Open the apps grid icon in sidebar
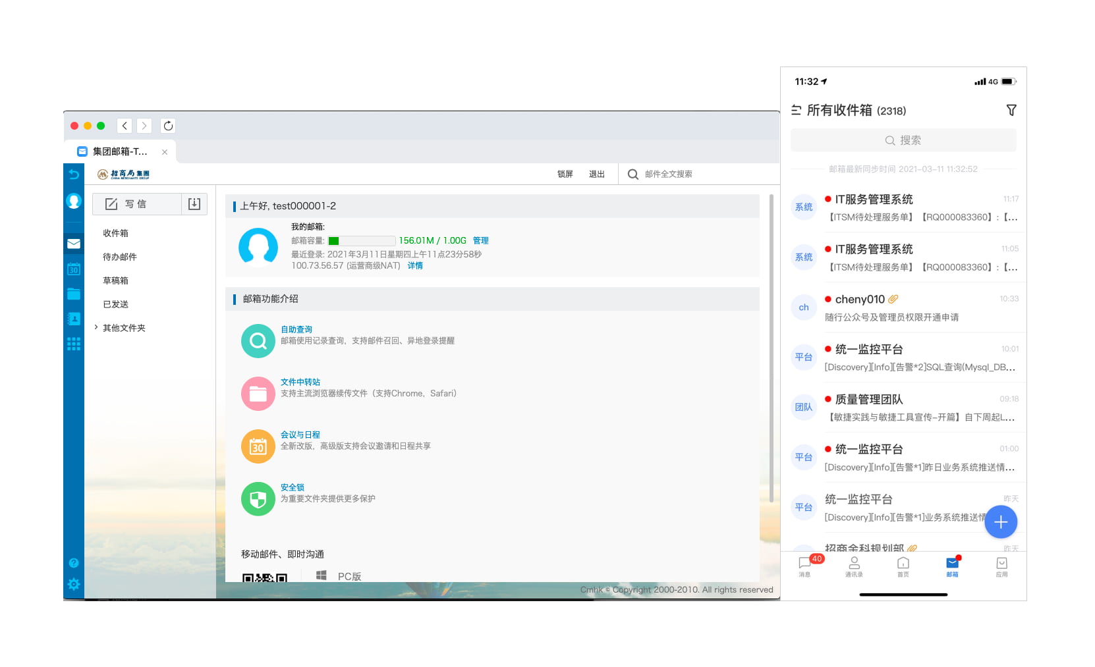Image resolution: width=1095 pixels, height=667 pixels. point(74,344)
